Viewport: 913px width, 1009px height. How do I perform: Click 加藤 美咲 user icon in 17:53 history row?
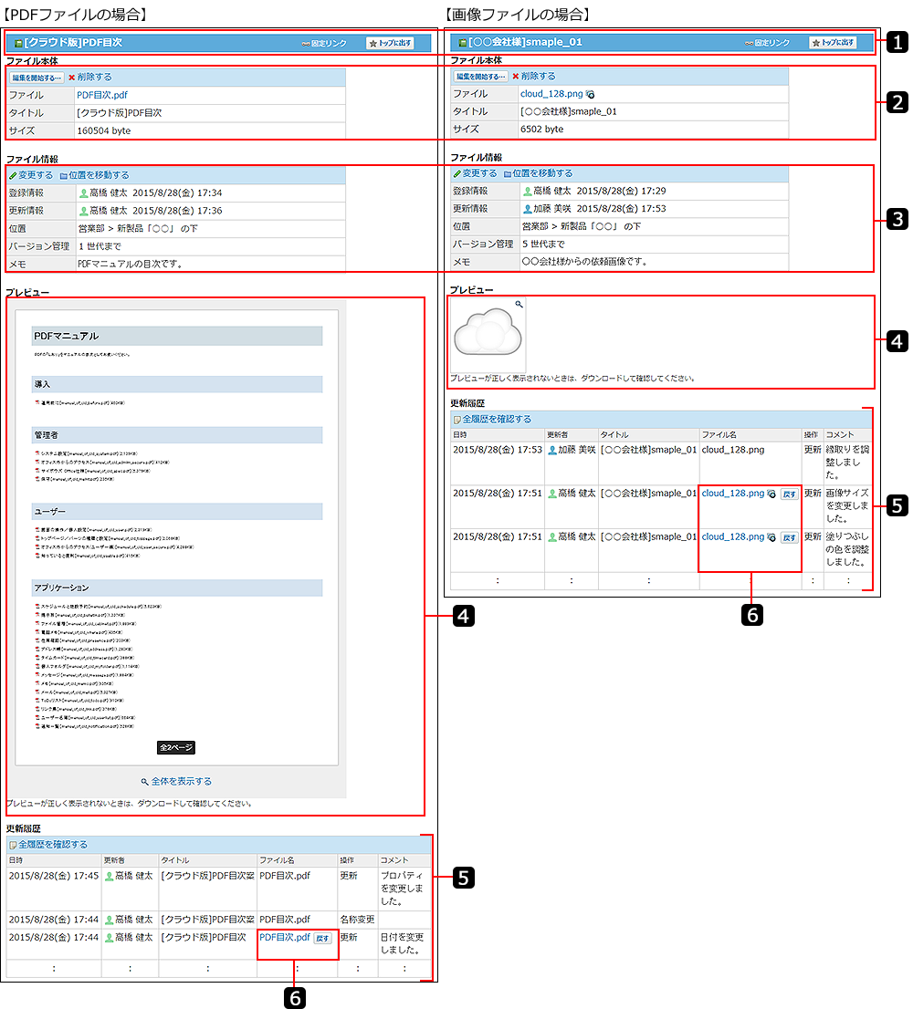pyautogui.click(x=551, y=451)
